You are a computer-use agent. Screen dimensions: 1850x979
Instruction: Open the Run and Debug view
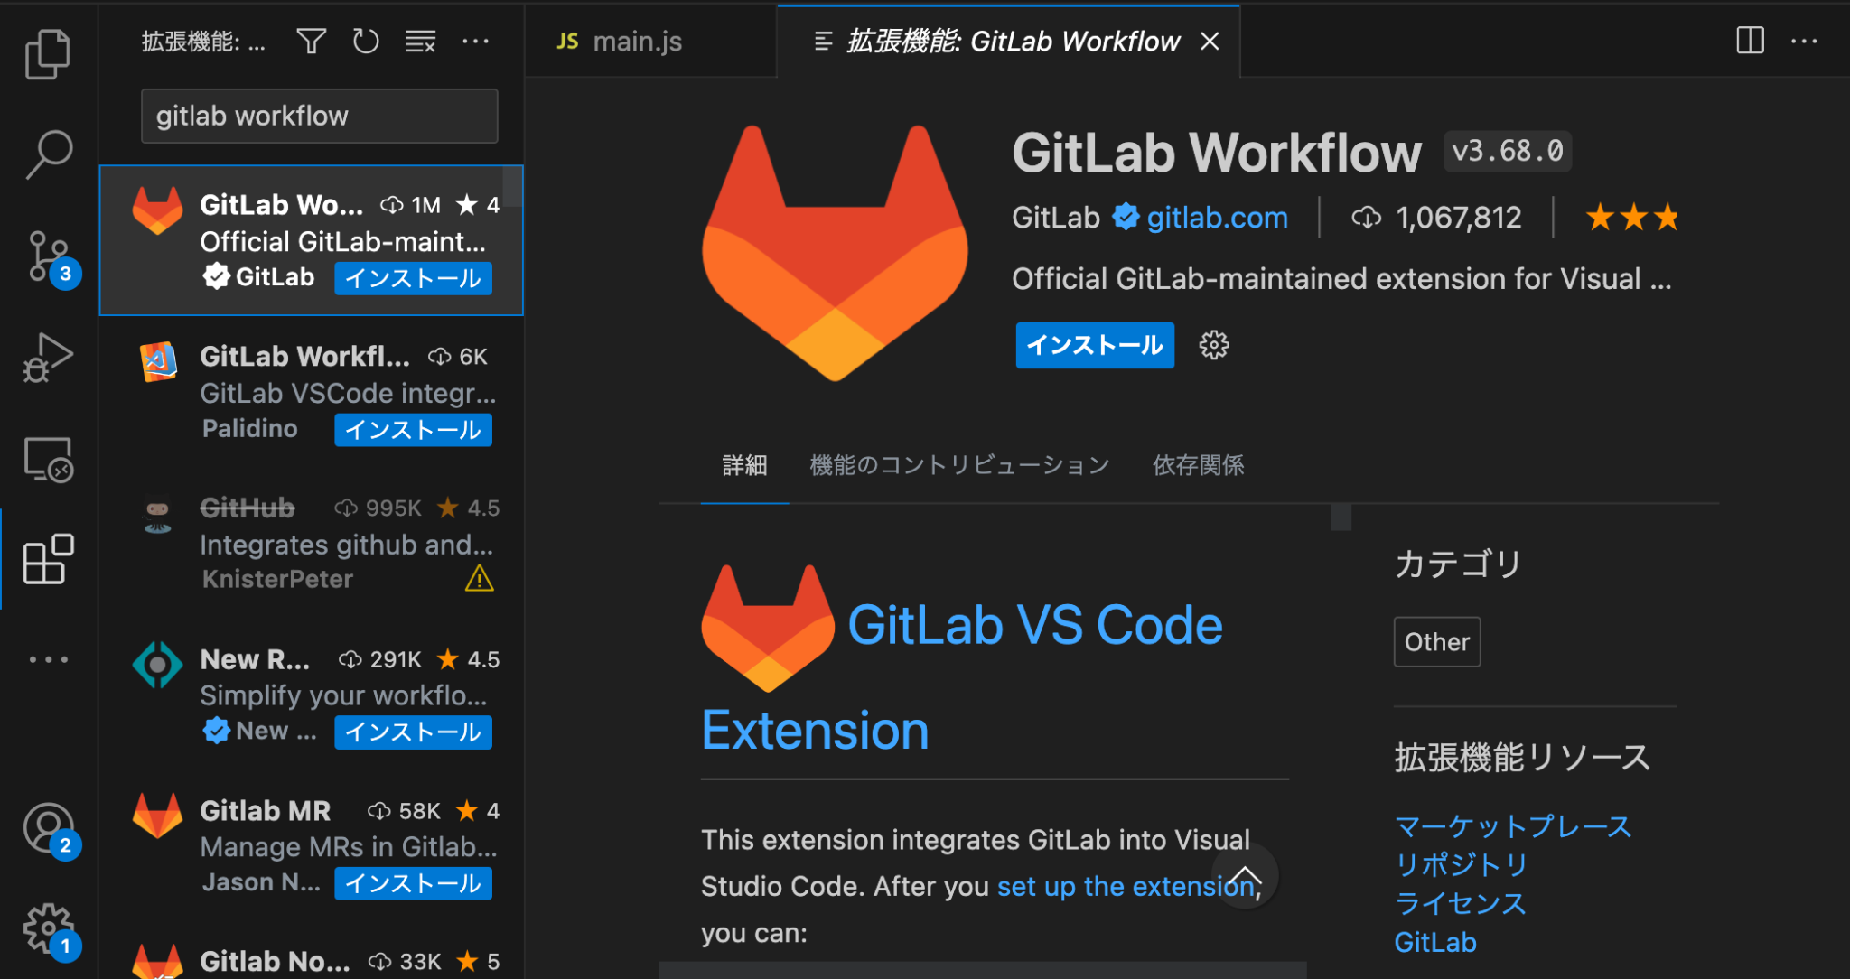(x=48, y=358)
